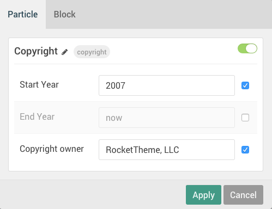Click the dimmed End Year label
272x209 pixels.
pyautogui.click(x=37, y=116)
